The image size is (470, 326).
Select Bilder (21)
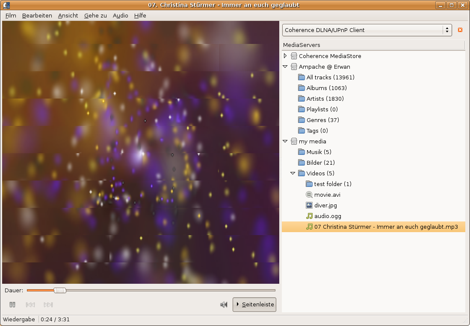[x=320, y=163]
